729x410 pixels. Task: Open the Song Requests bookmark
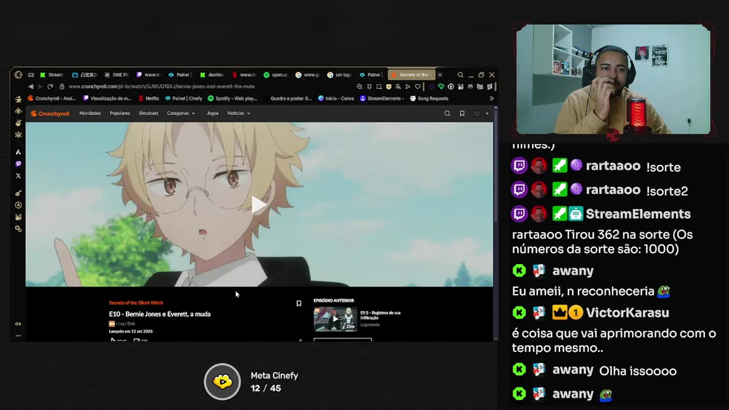429,99
